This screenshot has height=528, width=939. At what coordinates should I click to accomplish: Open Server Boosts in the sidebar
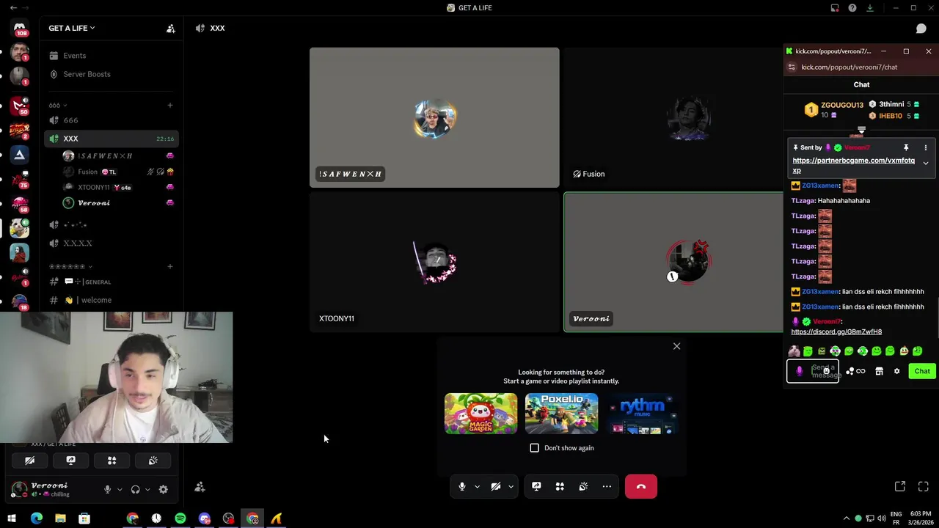(112, 74)
